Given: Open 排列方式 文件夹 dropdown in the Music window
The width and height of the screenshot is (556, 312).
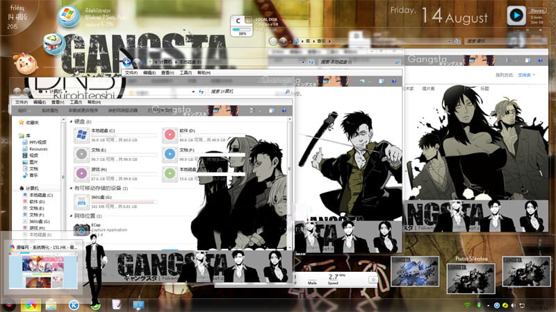Looking at the screenshot, I should (527, 75).
